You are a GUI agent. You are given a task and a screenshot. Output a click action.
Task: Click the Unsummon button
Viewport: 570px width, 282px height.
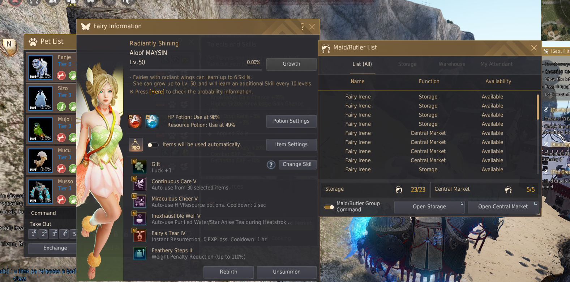coord(287,272)
